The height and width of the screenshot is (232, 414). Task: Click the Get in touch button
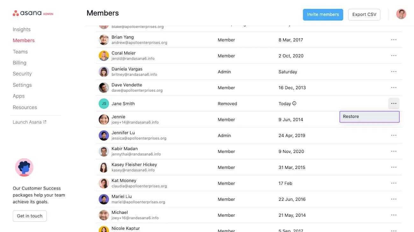pyautogui.click(x=30, y=216)
